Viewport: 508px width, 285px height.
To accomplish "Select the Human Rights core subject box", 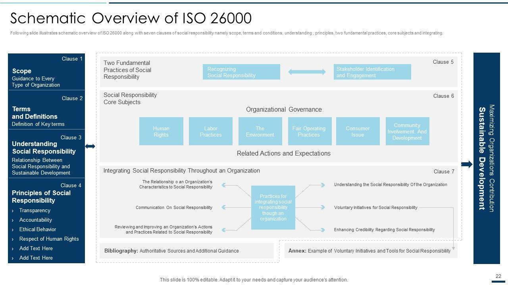I will pos(161,131).
